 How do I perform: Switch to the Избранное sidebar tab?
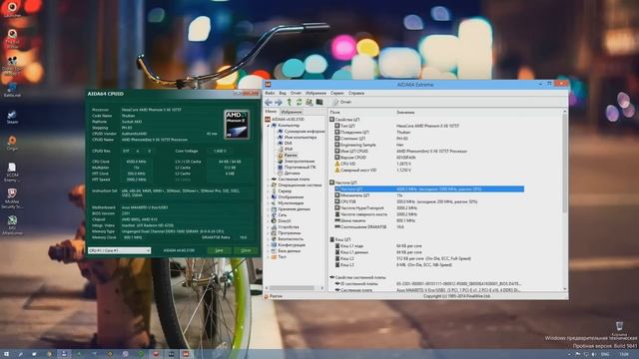(x=291, y=112)
